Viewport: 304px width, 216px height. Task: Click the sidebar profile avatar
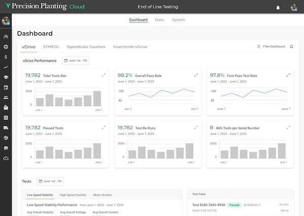coord(6,21)
